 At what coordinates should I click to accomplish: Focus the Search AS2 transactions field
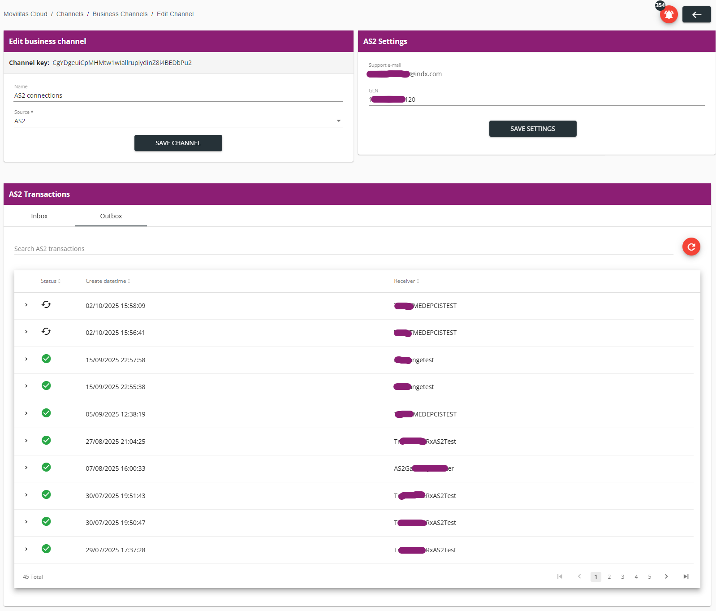344,249
